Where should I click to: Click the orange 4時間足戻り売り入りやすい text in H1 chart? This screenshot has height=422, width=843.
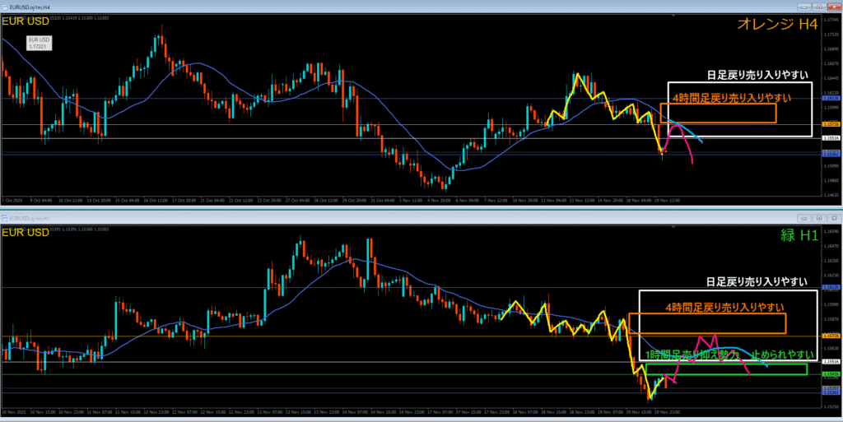tap(724, 308)
